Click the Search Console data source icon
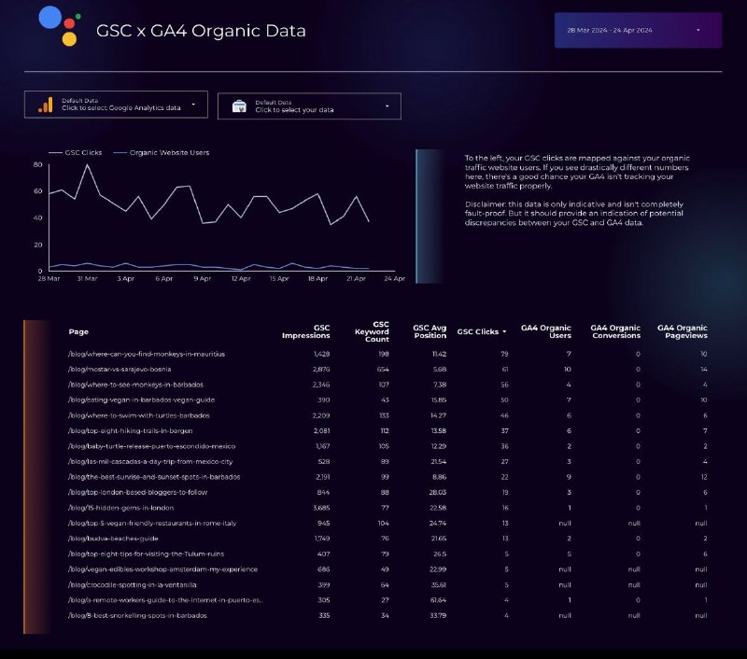Screen dimensions: 747x659 point(239,106)
